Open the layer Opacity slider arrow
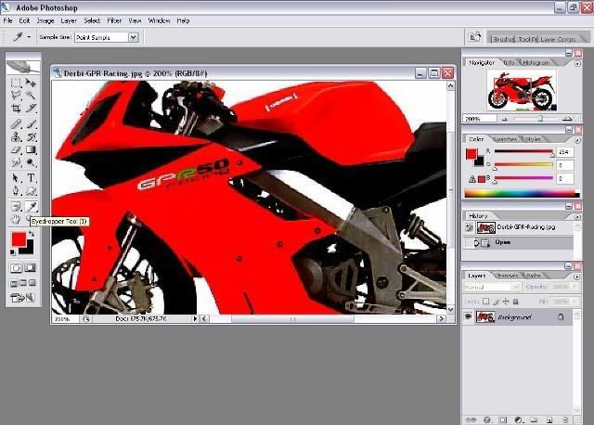 pos(575,287)
